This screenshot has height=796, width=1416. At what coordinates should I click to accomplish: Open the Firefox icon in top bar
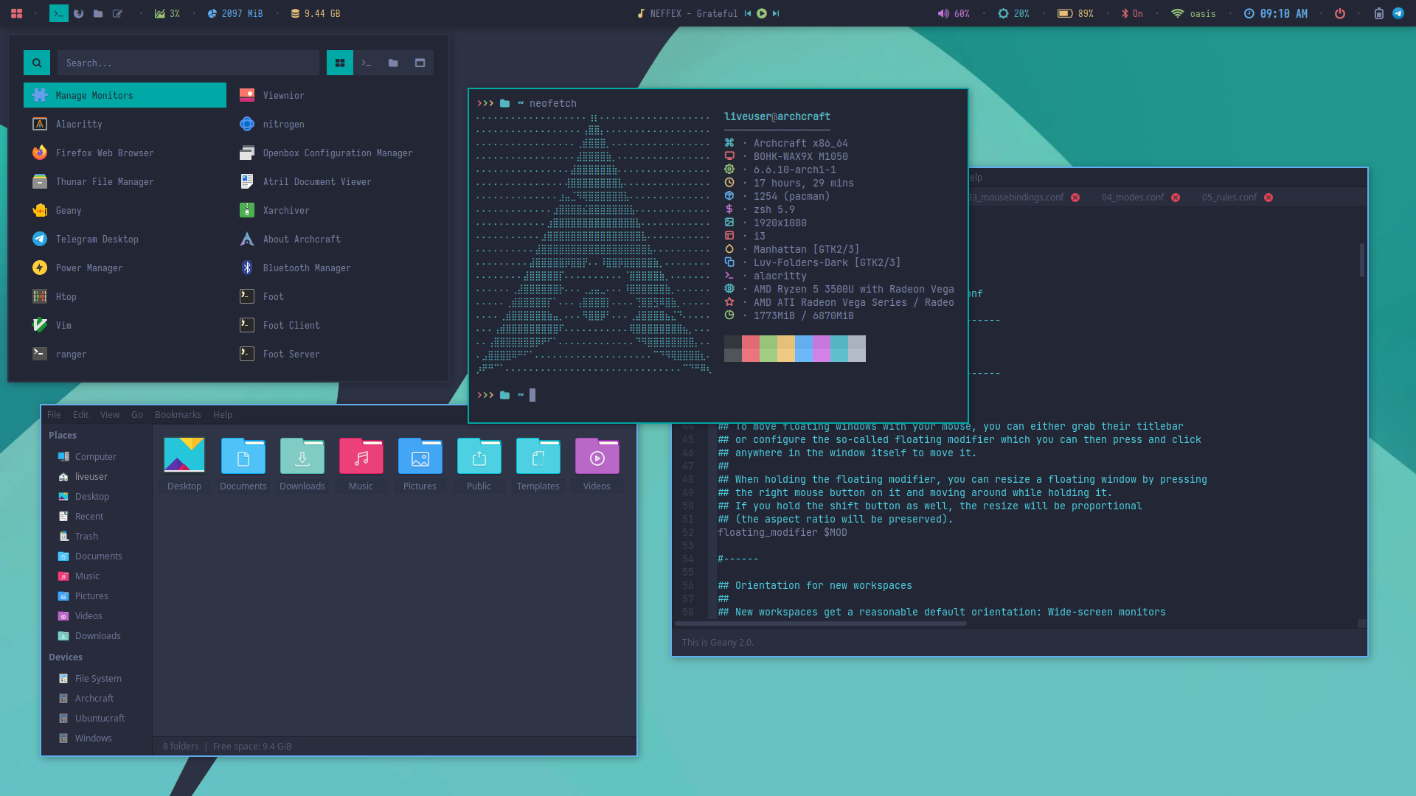click(78, 13)
